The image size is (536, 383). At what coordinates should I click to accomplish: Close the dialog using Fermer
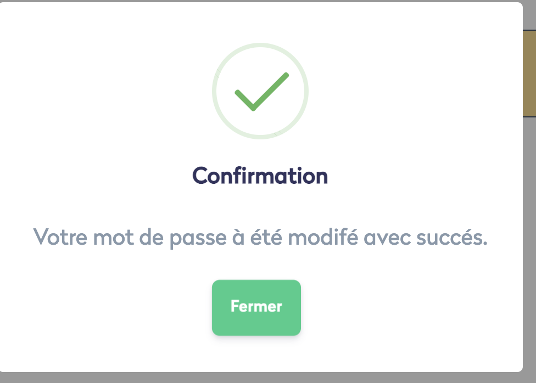(256, 307)
